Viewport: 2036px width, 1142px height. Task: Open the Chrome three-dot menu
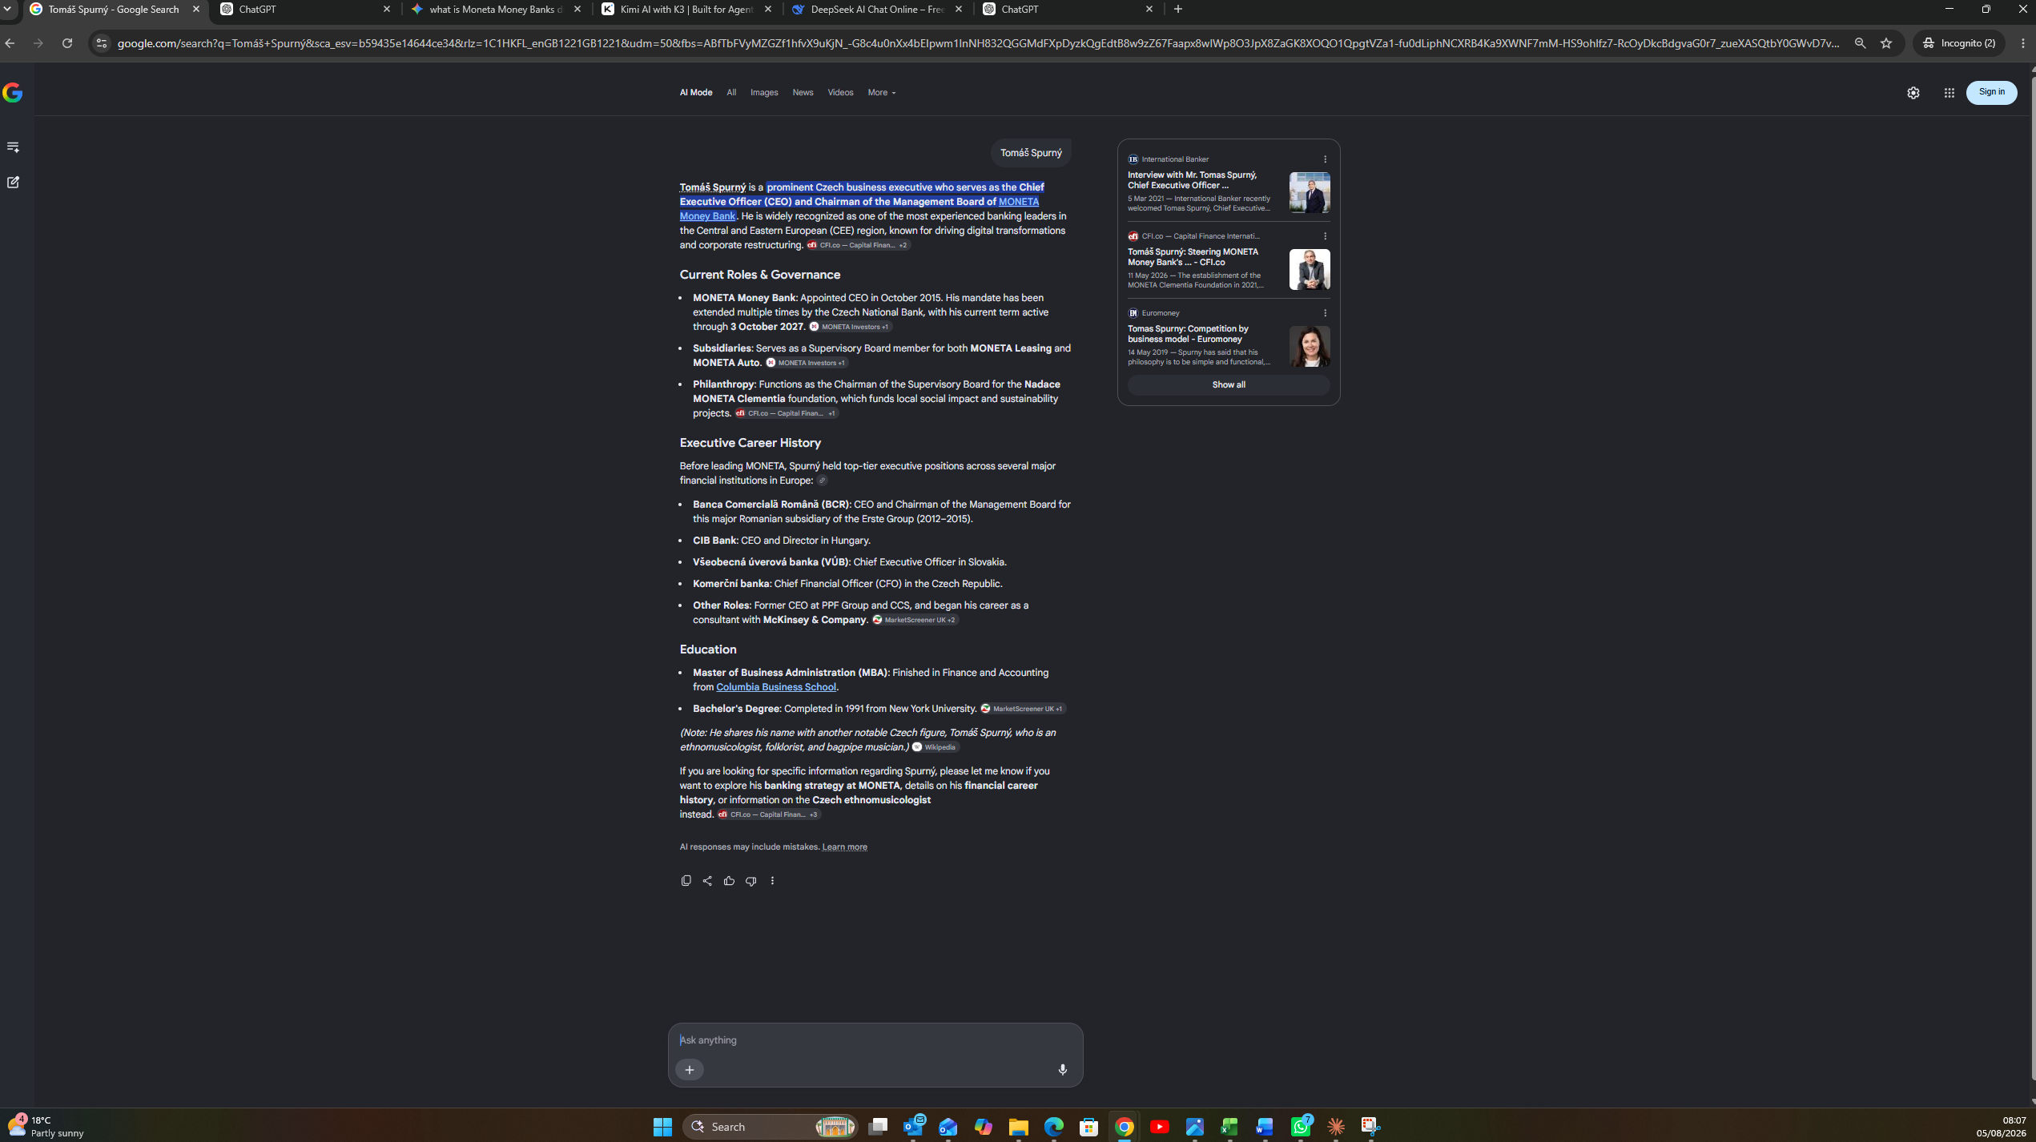(2023, 43)
